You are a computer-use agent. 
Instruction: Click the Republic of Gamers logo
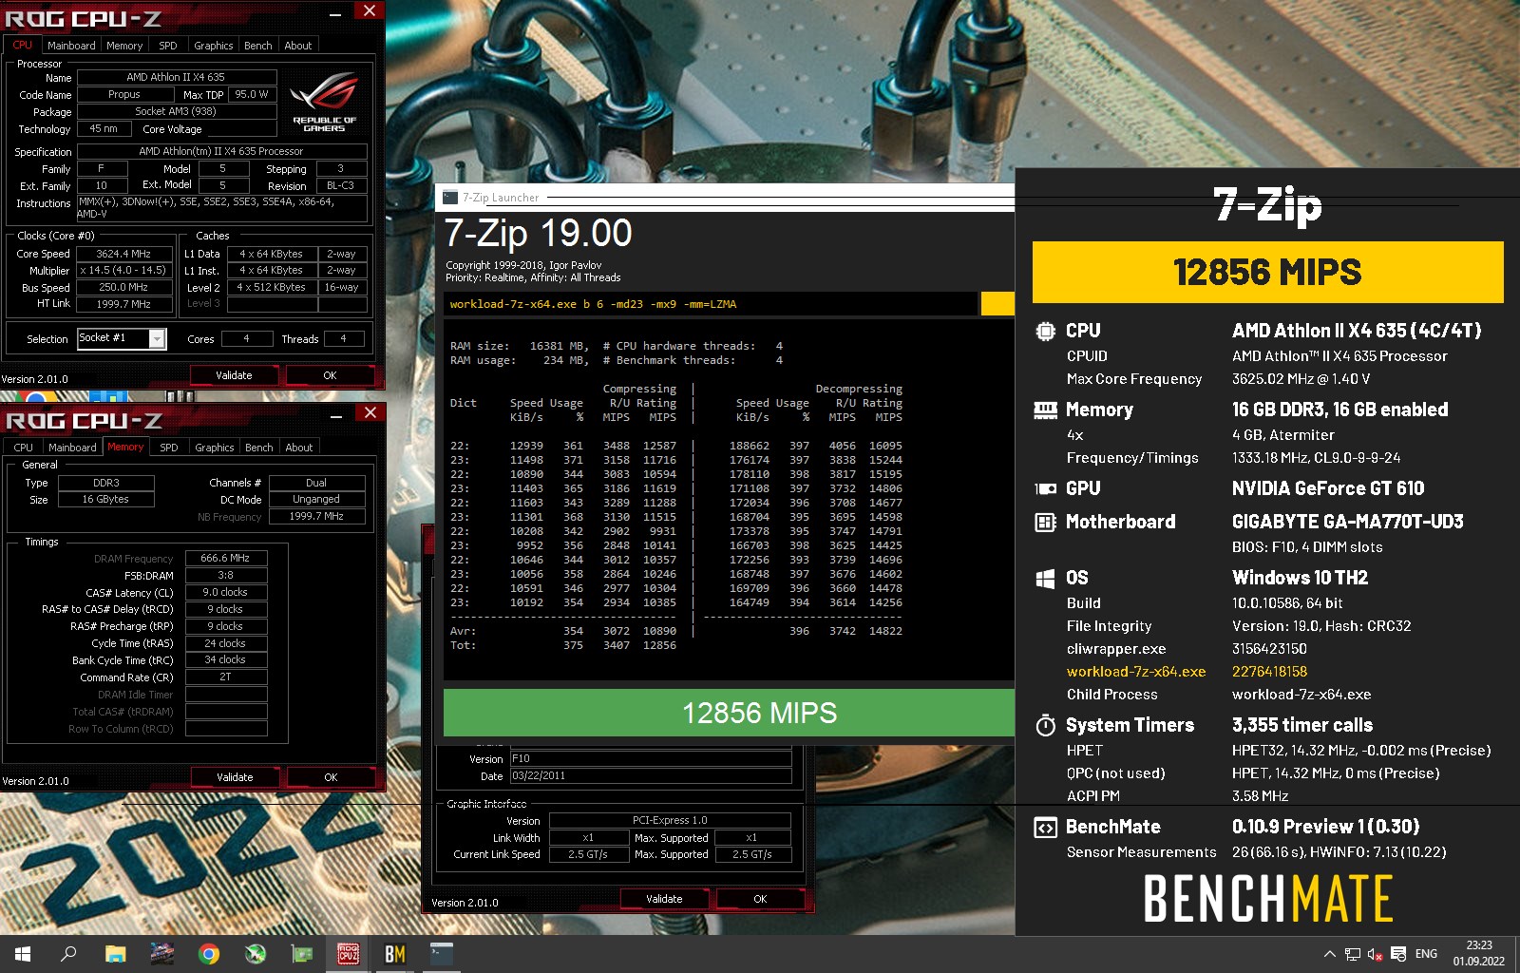click(x=324, y=102)
